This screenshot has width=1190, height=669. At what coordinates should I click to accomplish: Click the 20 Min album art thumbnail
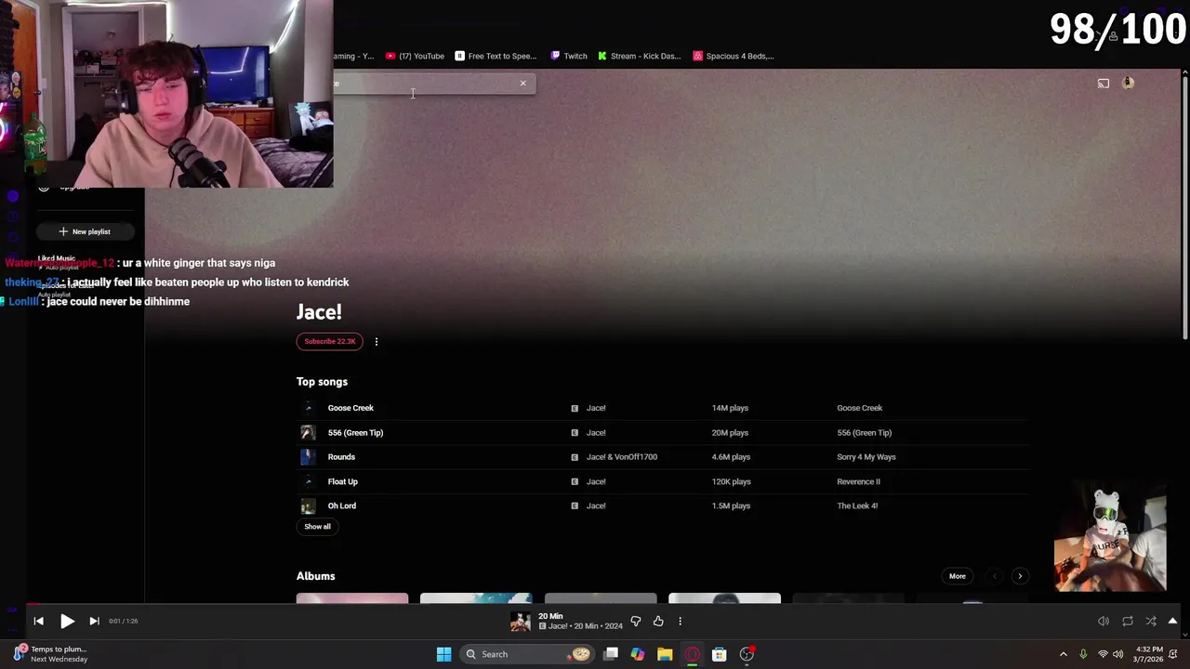[x=521, y=621]
